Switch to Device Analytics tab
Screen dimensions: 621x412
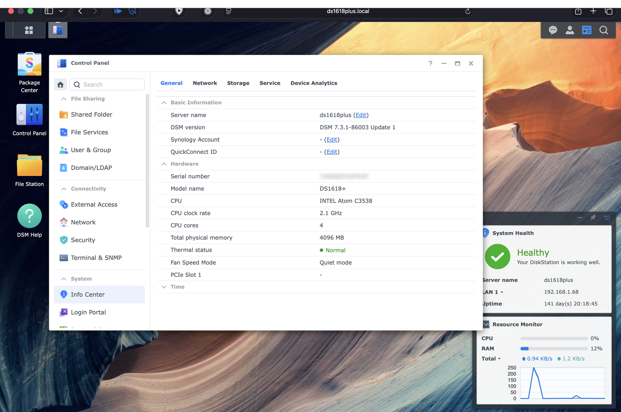[314, 83]
